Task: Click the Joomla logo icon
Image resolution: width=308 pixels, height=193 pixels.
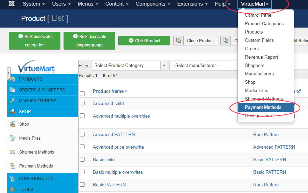Action: click(12, 4)
